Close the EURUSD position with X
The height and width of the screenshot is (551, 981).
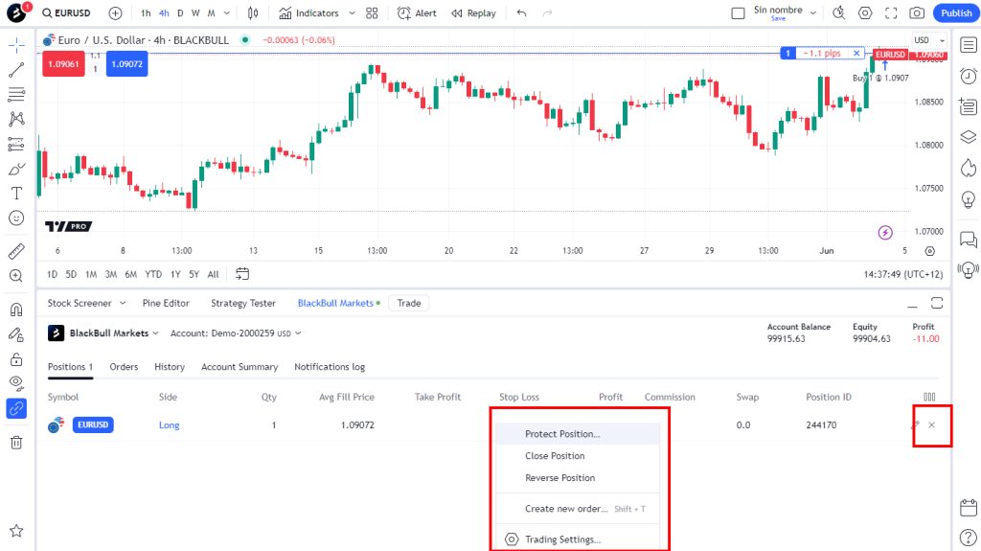pos(931,425)
